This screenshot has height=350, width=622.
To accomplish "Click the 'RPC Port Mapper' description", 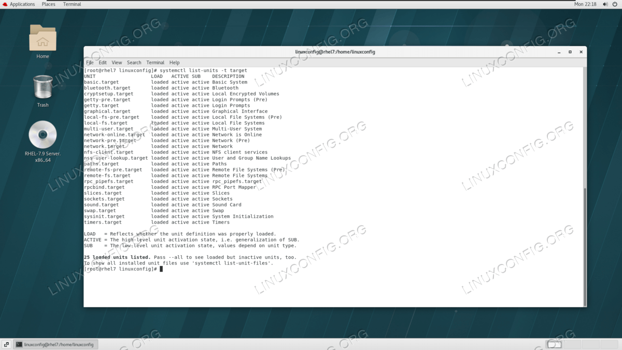I will 234,187.
